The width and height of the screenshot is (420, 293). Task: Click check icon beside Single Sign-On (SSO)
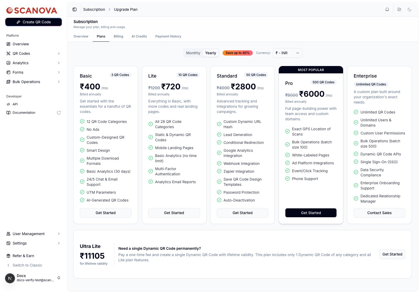[x=356, y=162]
